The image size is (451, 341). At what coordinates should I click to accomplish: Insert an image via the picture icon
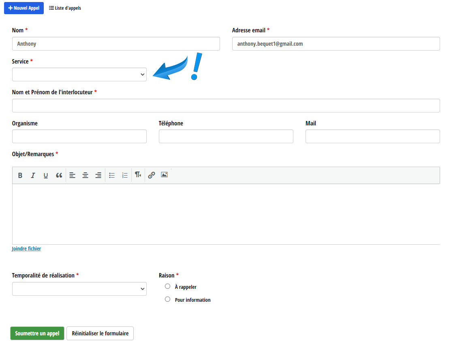(164, 175)
